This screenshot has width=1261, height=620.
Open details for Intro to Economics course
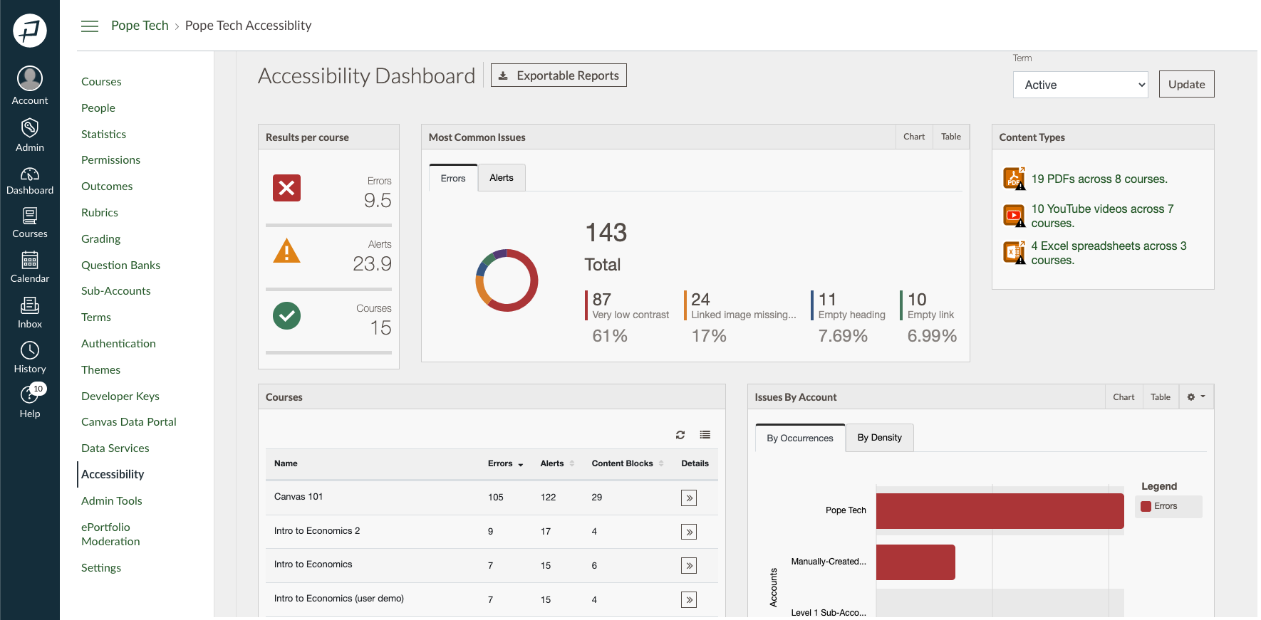pos(689,566)
